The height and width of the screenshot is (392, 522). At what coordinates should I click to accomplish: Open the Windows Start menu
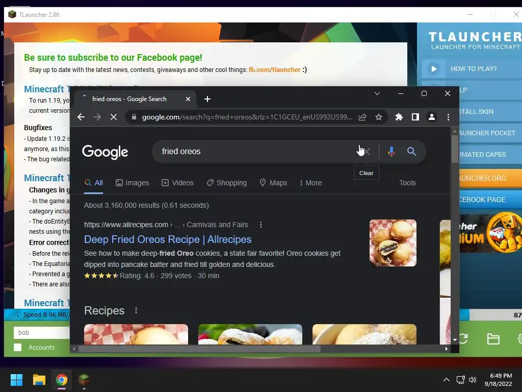pos(16,380)
